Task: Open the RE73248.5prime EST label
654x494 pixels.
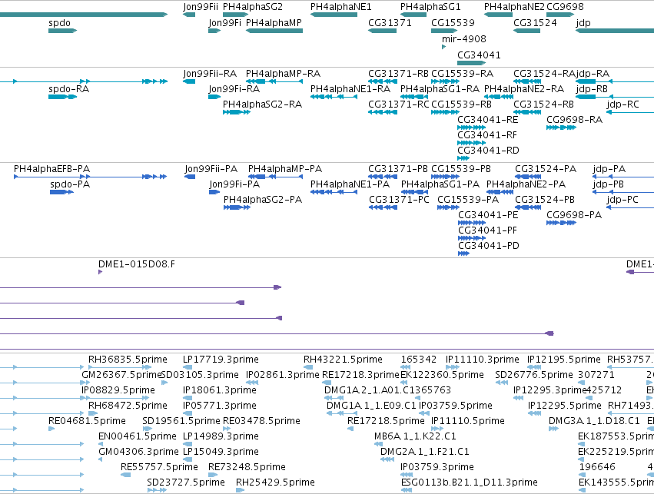Action: point(247,467)
